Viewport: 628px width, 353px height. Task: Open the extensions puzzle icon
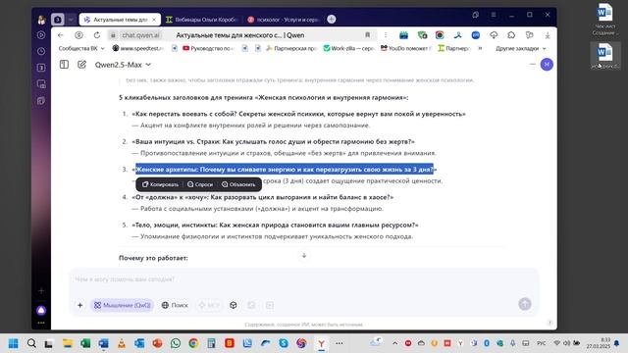coord(511,35)
